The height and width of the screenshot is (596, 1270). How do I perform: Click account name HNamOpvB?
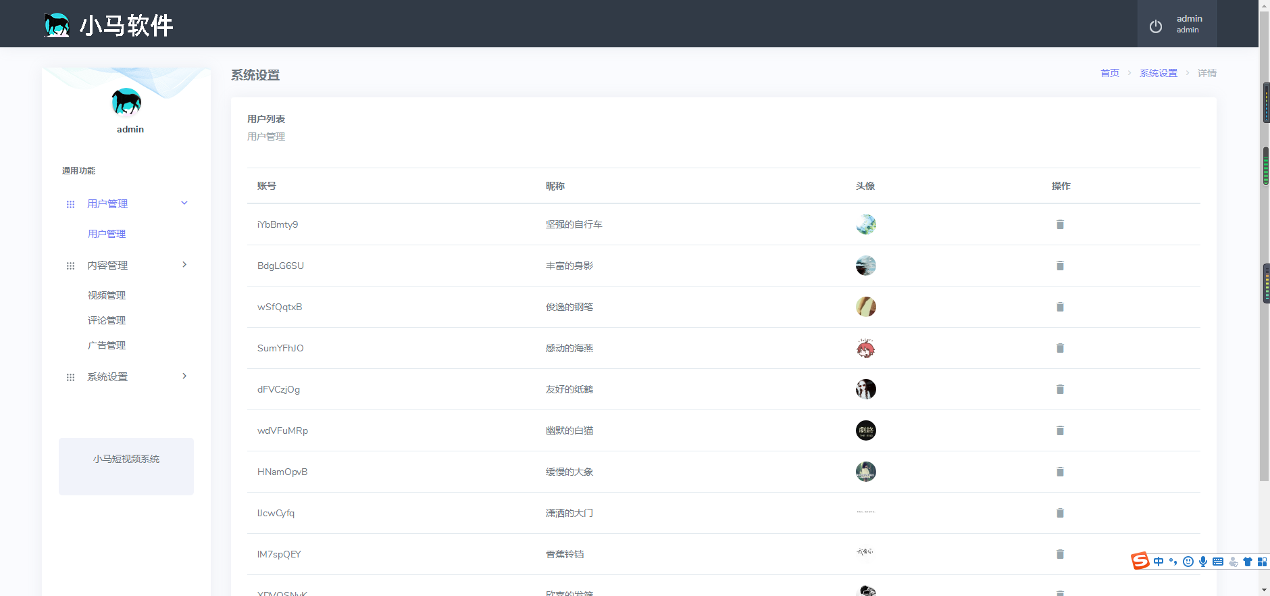click(x=282, y=472)
